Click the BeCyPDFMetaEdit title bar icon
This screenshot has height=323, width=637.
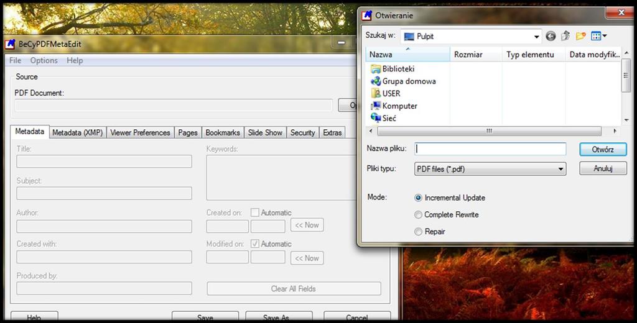[x=10, y=44]
